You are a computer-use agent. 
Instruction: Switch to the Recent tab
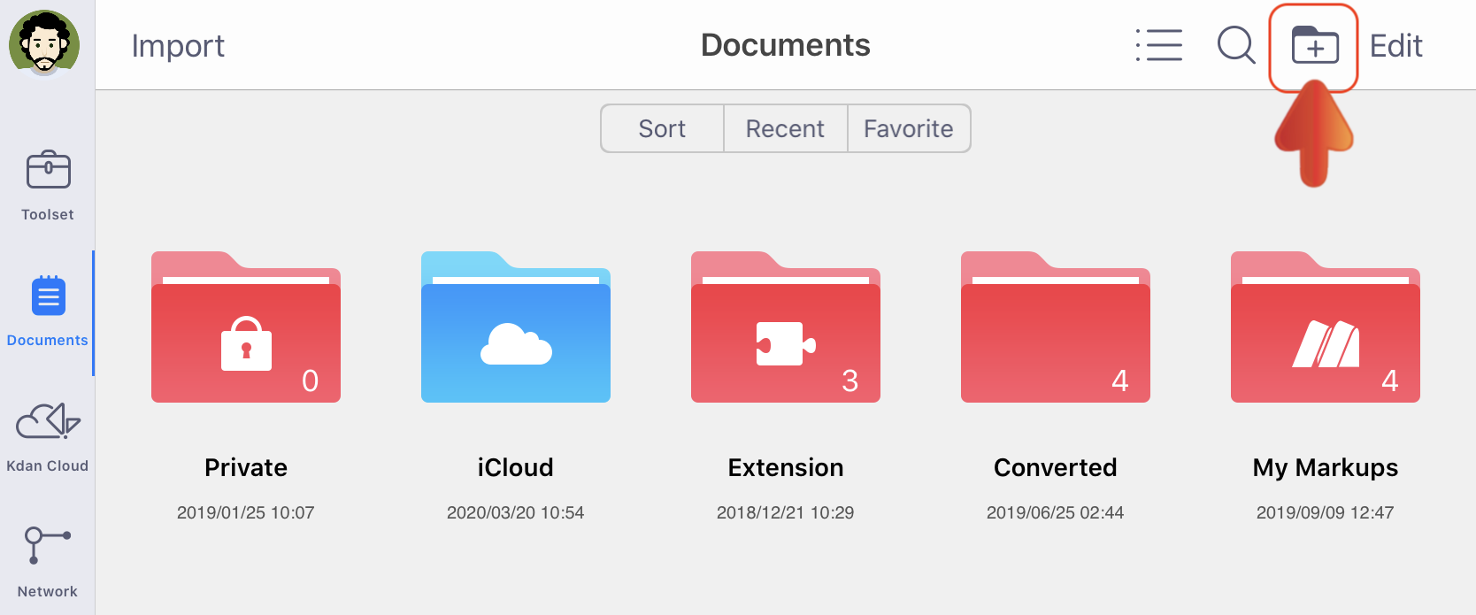coord(785,129)
